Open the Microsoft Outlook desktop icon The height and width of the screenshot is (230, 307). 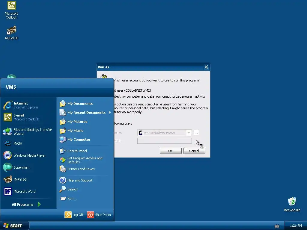pyautogui.click(x=11, y=10)
